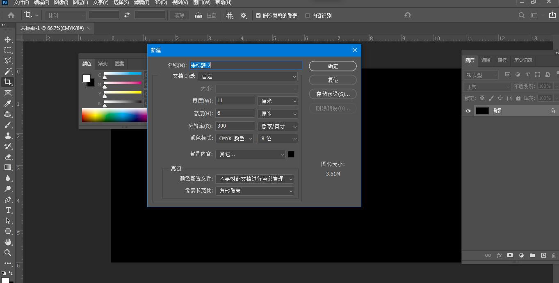Select the Clone Stamp tool
The width and height of the screenshot is (559, 283).
pos(8,135)
